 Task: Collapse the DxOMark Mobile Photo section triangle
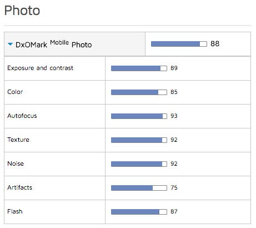[x=10, y=44]
